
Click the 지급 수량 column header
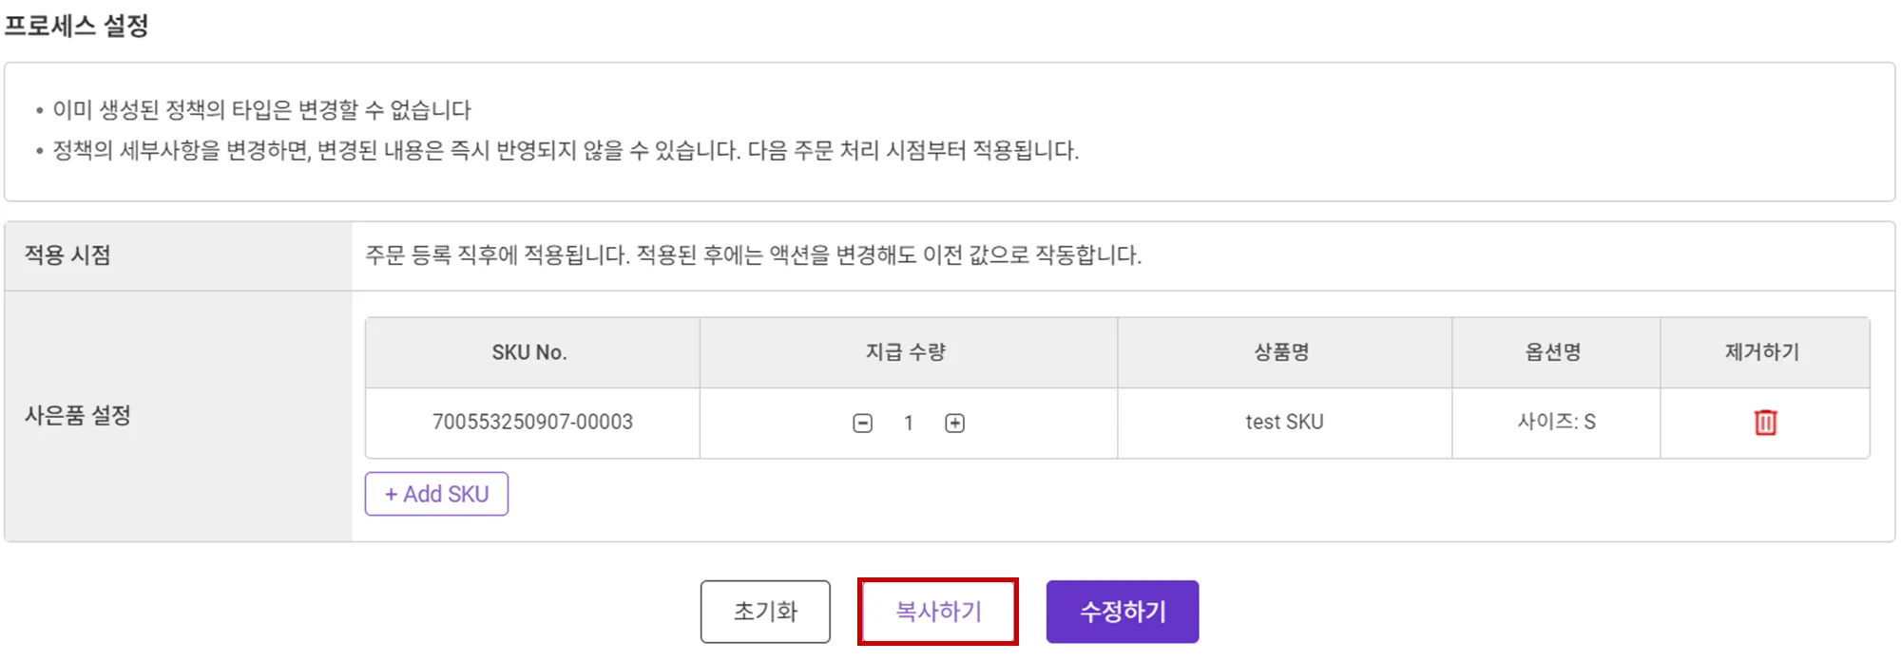point(906,352)
